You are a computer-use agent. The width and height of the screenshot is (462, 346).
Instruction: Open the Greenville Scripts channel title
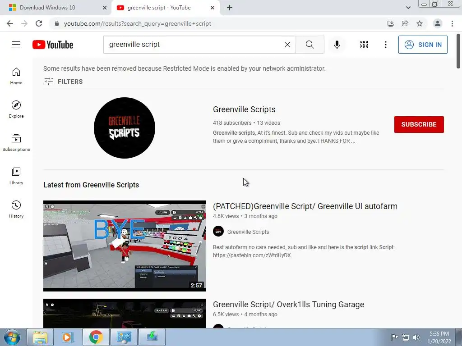tap(244, 109)
